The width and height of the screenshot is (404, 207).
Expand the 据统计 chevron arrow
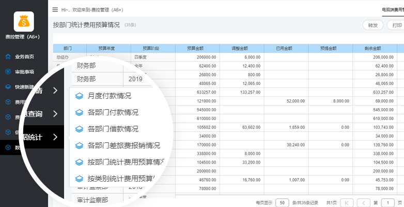coord(55,137)
